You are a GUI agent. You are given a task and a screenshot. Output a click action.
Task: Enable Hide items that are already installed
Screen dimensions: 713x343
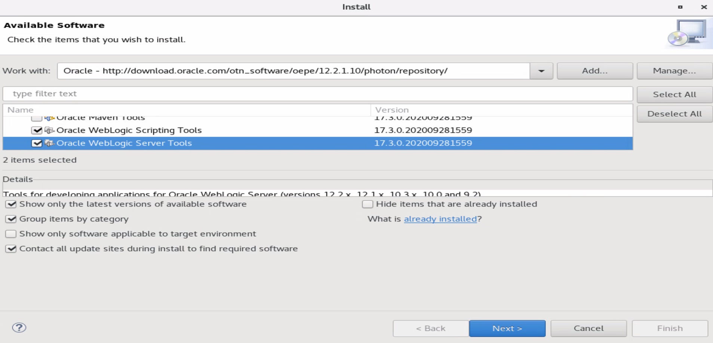coord(368,204)
